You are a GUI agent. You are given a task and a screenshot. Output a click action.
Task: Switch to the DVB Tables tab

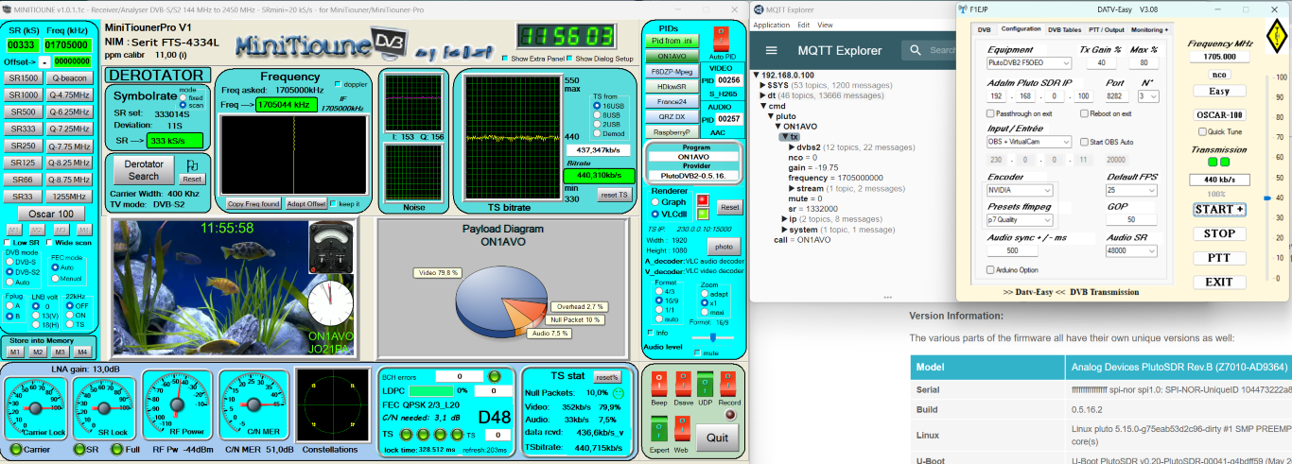coord(1065,29)
